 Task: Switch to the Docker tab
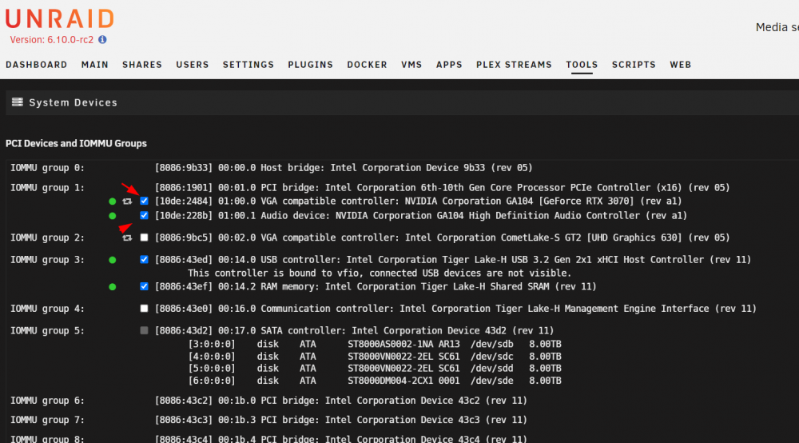click(367, 65)
